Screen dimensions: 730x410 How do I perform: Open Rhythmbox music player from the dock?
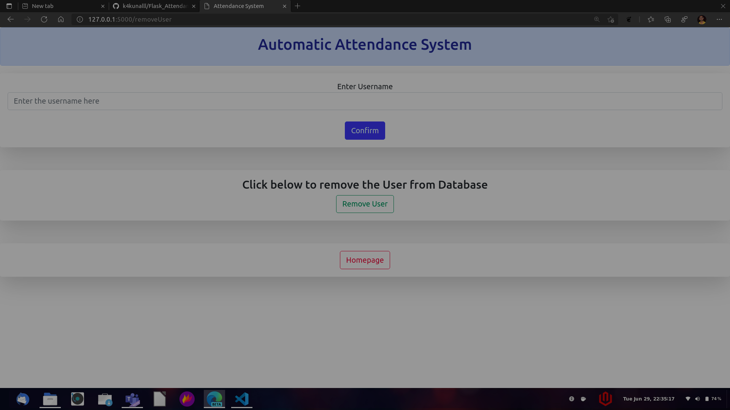coord(78,399)
